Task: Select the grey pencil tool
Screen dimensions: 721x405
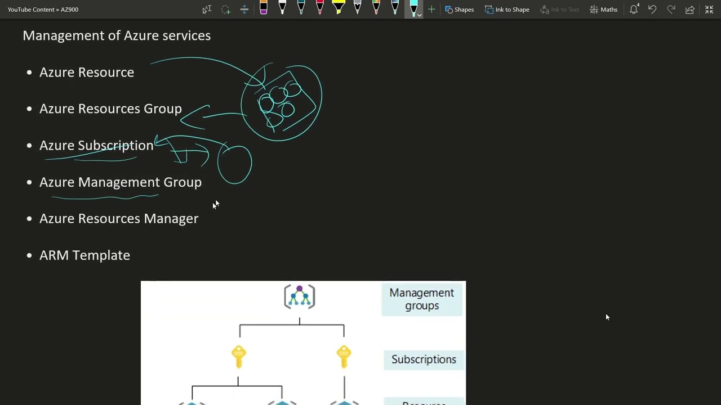Action: click(x=357, y=8)
